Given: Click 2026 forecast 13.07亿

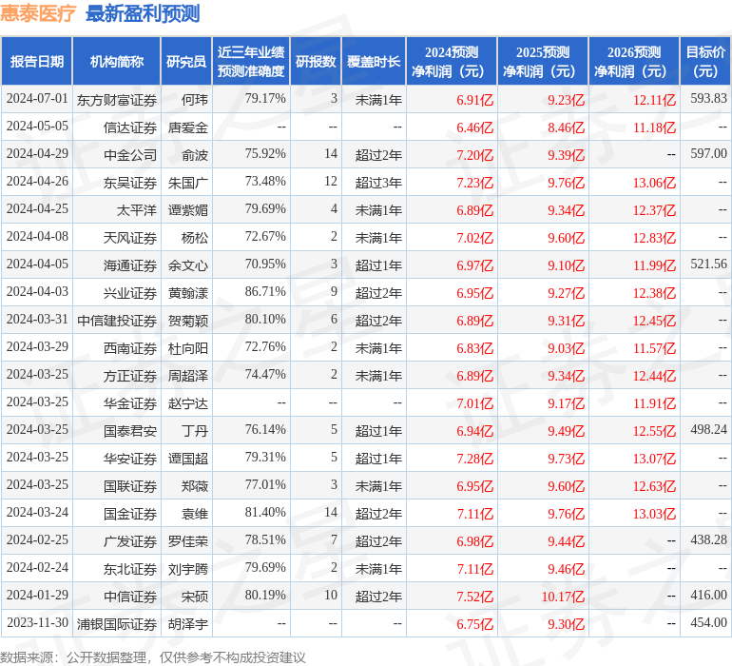Looking at the screenshot, I should [x=654, y=459].
